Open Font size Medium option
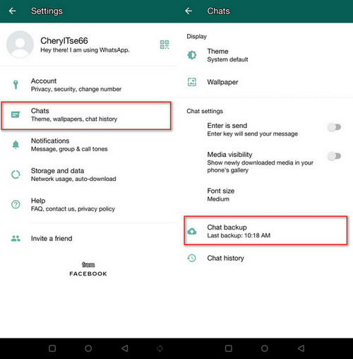 265,195
